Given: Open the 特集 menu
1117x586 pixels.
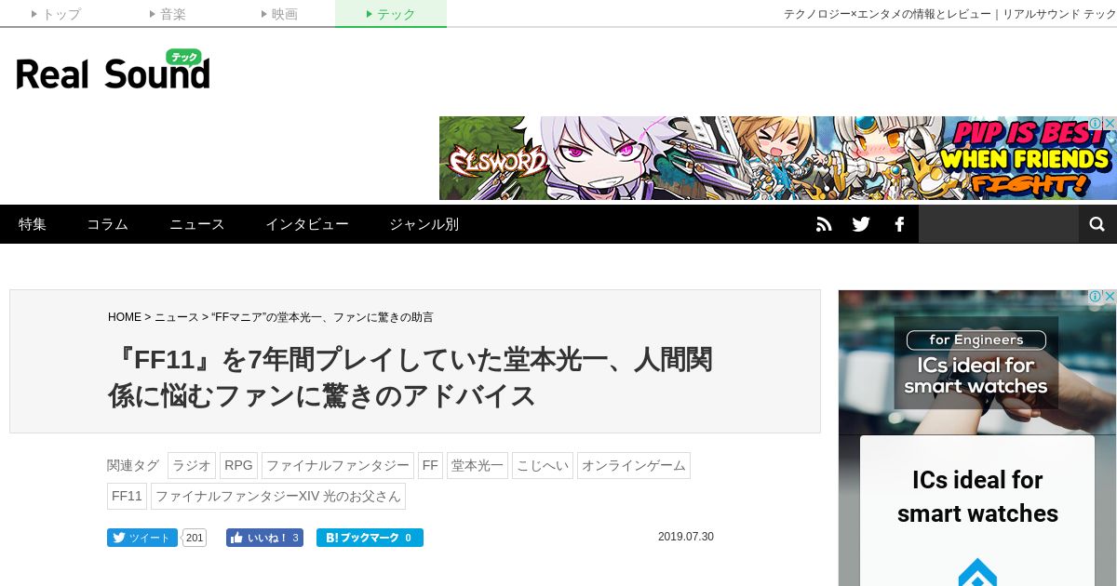Looking at the screenshot, I should click(x=33, y=224).
